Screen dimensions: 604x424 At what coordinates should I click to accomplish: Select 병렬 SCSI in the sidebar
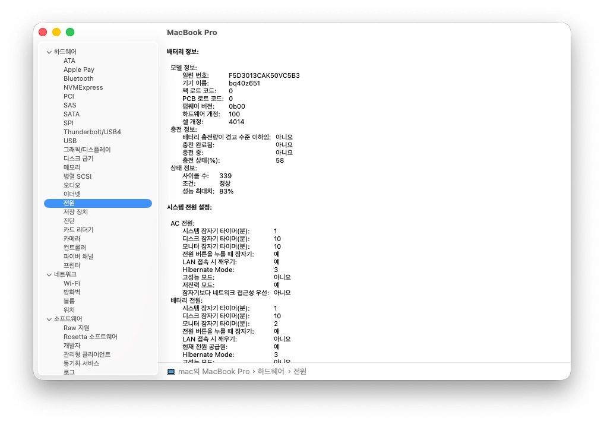(77, 176)
